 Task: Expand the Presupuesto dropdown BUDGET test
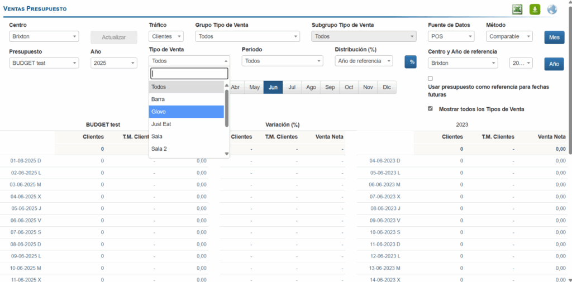[44, 63]
